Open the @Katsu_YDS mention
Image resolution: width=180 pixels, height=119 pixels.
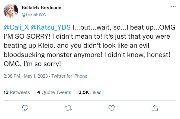(50, 27)
